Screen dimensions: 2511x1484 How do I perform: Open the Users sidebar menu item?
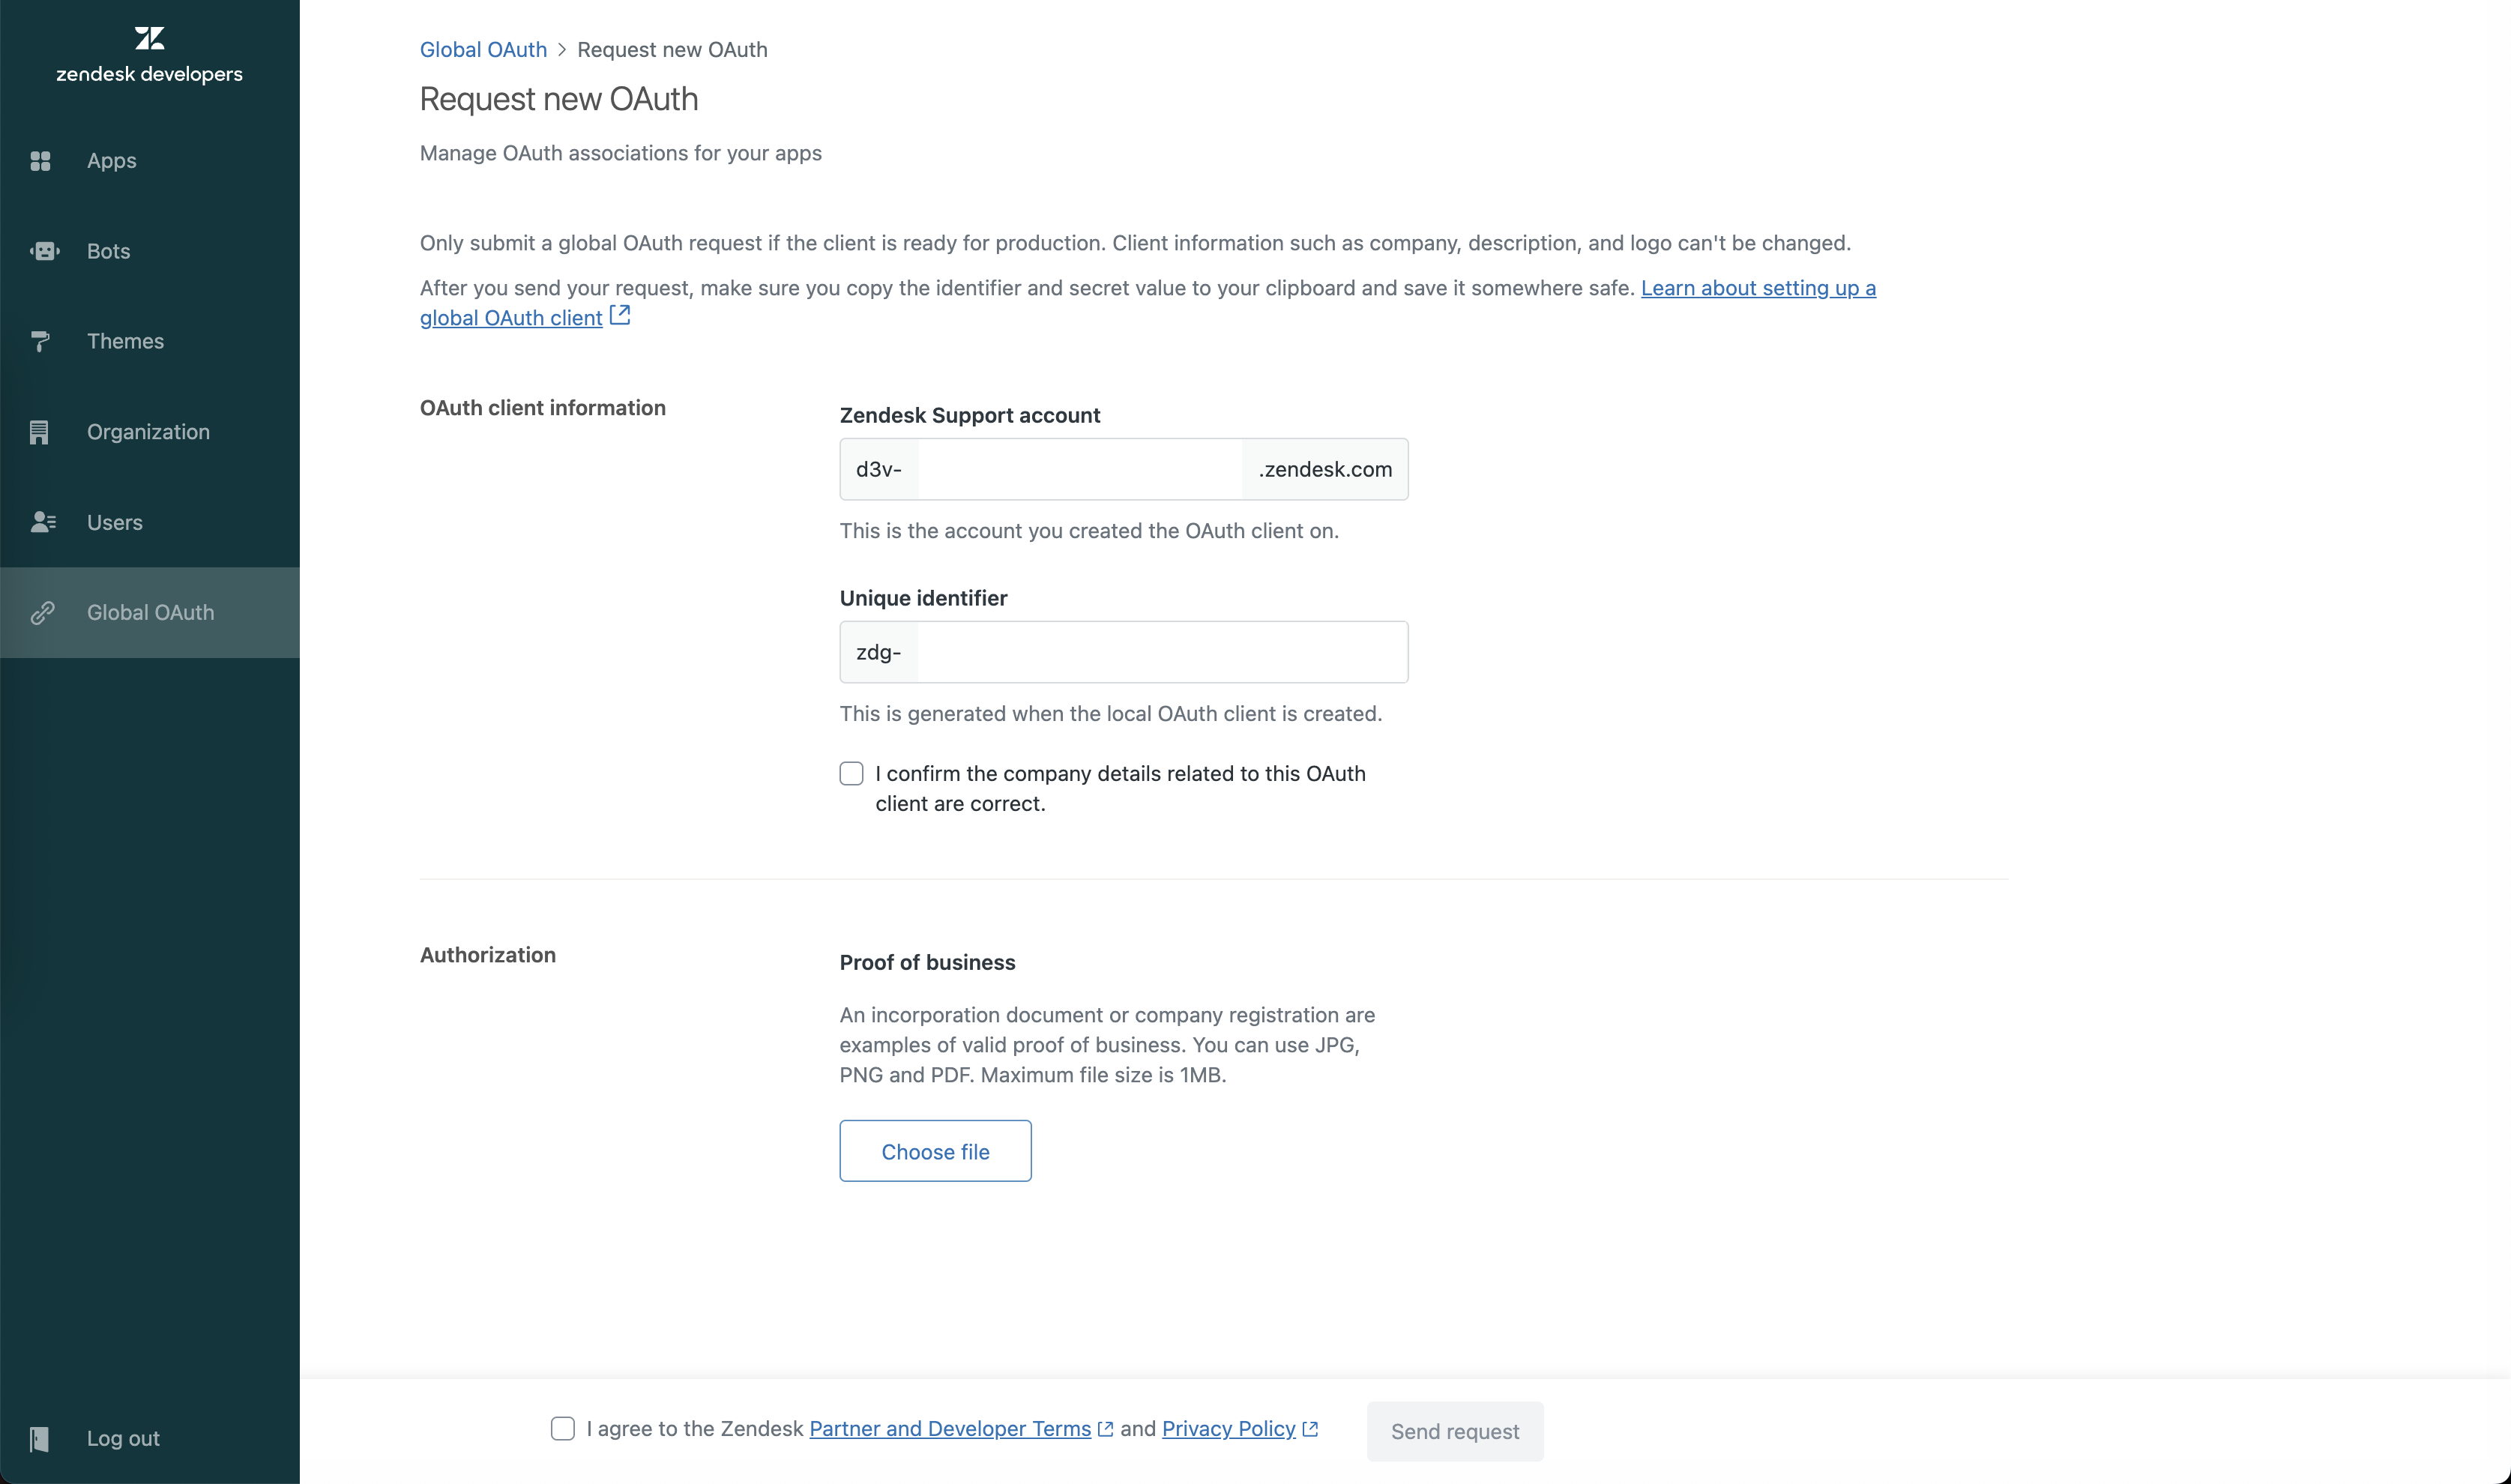(x=114, y=522)
